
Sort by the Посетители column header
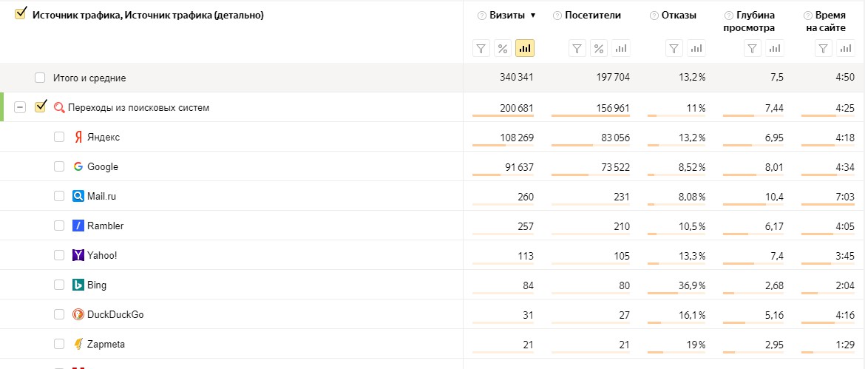592,16
